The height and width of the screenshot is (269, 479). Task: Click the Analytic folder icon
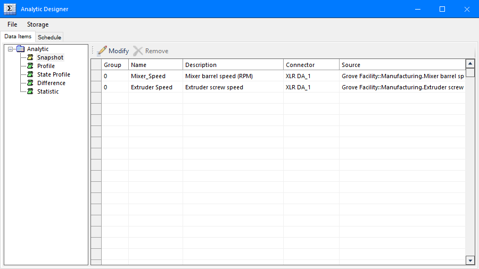20,49
